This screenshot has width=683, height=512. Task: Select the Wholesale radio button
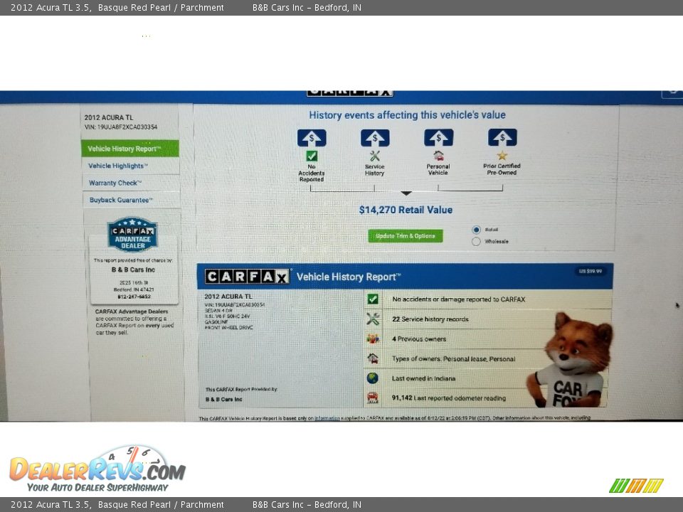[476, 241]
